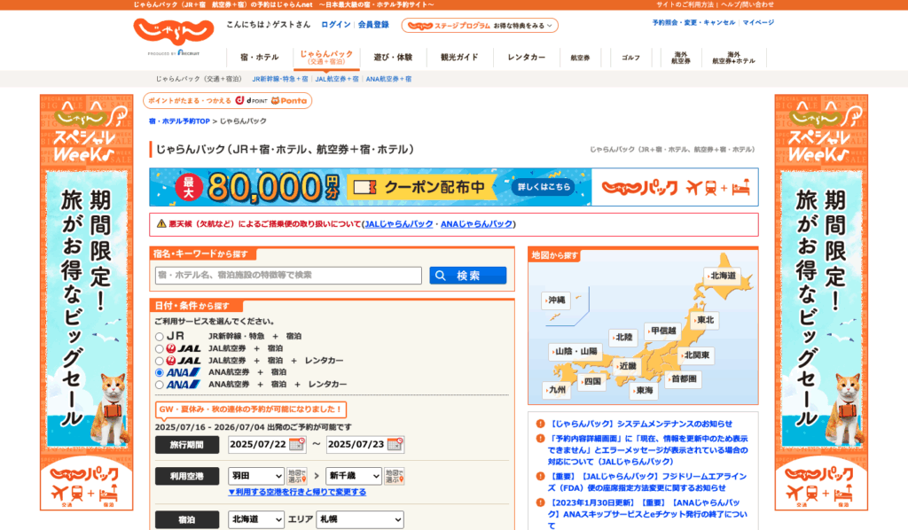Viewport: 908px width, 530px height.
Task: Open the レンタカー tab
Action: 527,58
